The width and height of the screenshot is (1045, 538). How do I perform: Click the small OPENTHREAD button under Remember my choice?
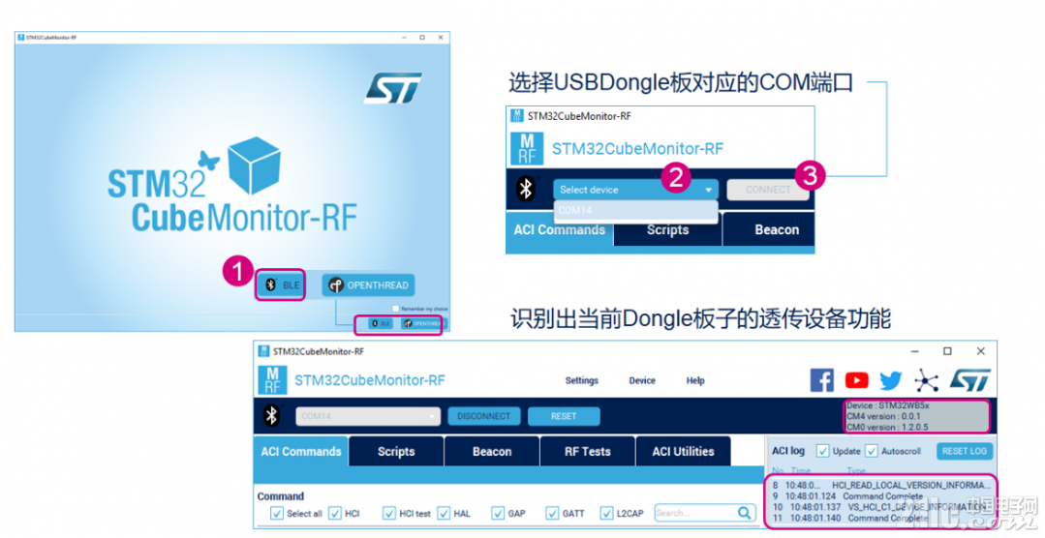pyautogui.click(x=422, y=323)
